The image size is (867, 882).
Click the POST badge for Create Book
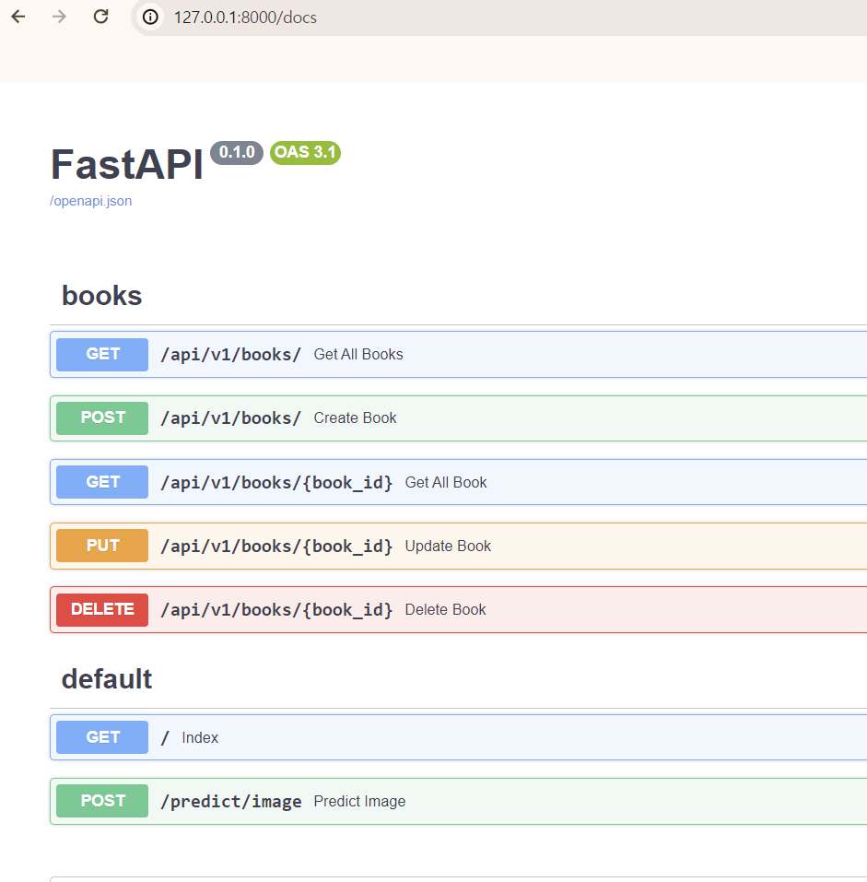[102, 417]
